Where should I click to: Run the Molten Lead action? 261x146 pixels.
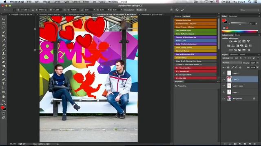(x=195, y=41)
